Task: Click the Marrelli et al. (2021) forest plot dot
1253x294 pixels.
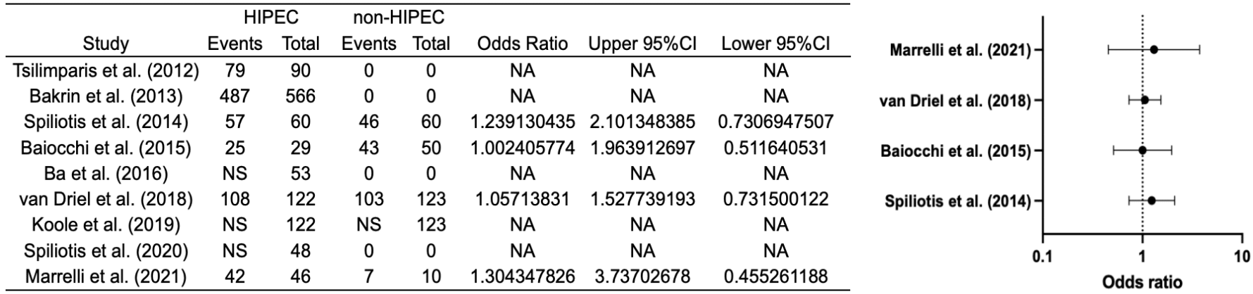Action: click(1154, 50)
